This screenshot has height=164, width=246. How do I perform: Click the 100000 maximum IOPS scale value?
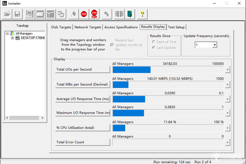(218, 64)
